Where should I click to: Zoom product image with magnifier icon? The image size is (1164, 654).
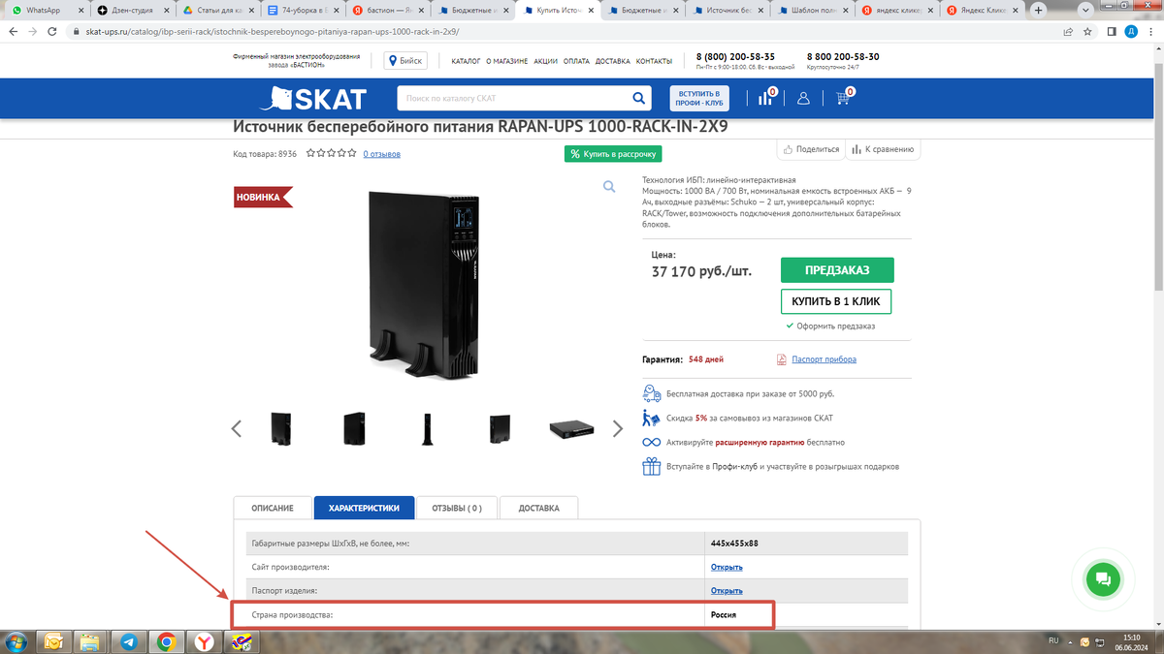(609, 186)
